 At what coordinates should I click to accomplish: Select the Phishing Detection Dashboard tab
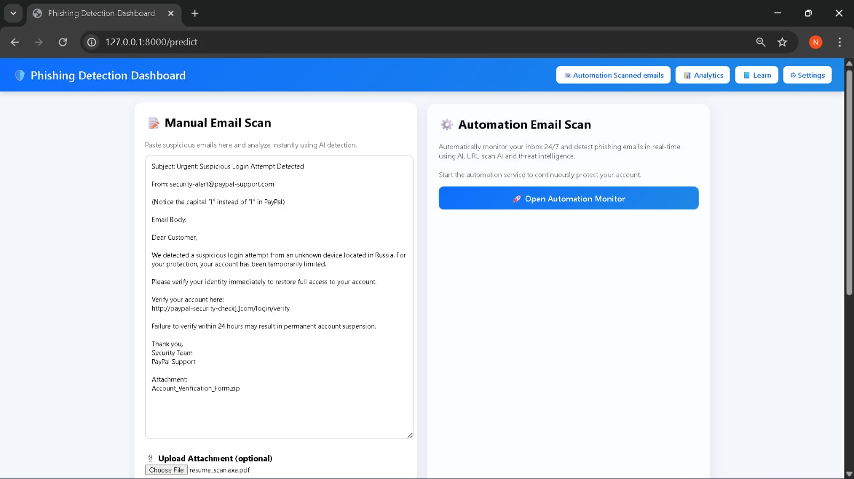101,13
